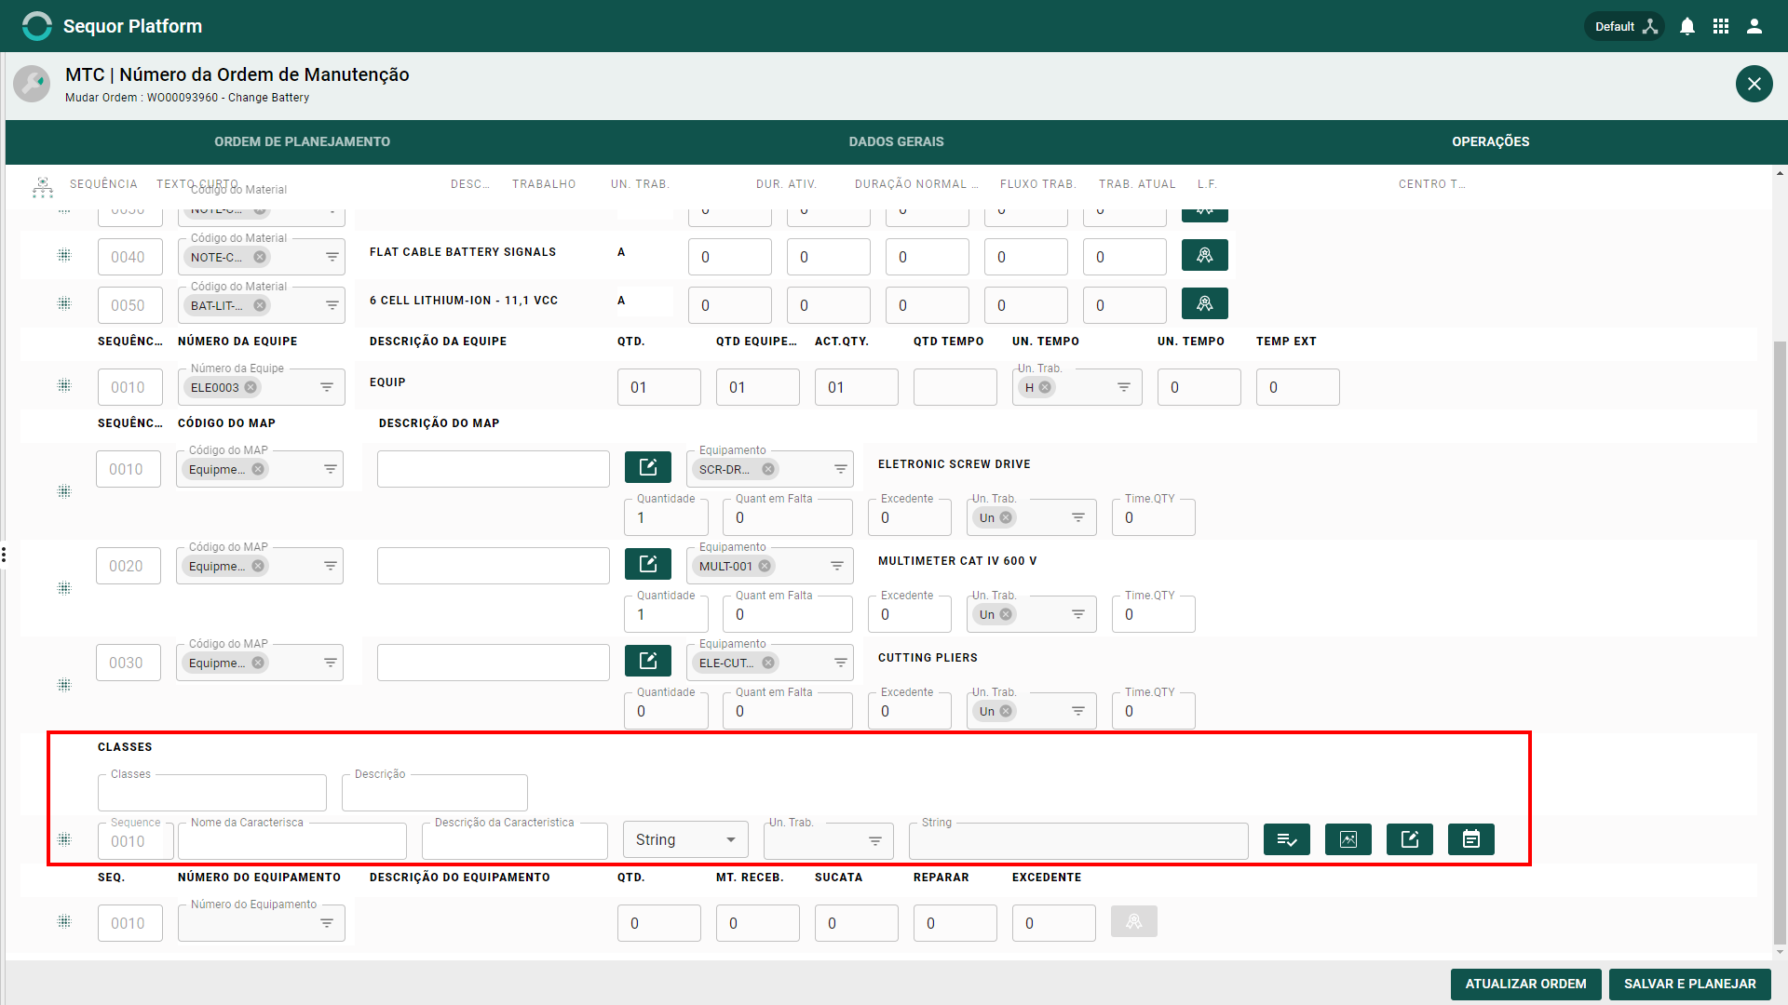
Task: Click the wrench order icon
Action: (32, 84)
